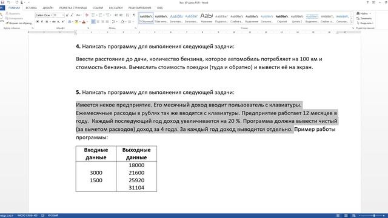Open the Вставка ribbon tab
388x218 pixels.
click(31, 8)
